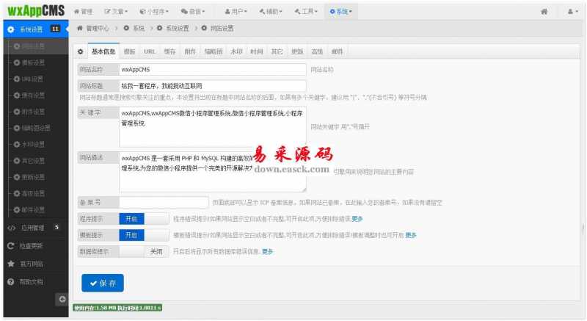Viewport: 587px width, 321px height.
Task: Click the home icon at top right
Action: click(x=544, y=12)
